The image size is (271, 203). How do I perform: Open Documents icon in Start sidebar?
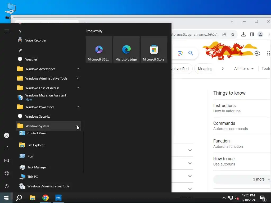coord(7,148)
